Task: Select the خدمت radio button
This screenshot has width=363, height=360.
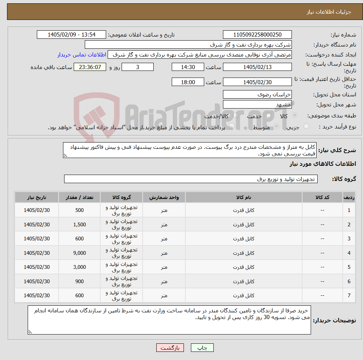Action: tap(269, 115)
